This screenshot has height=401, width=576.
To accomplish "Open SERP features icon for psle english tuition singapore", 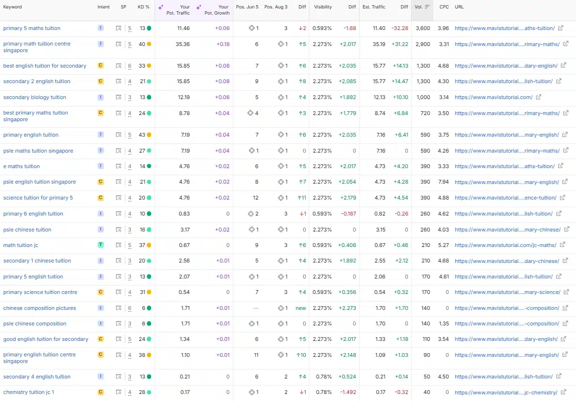I will tap(119, 182).
